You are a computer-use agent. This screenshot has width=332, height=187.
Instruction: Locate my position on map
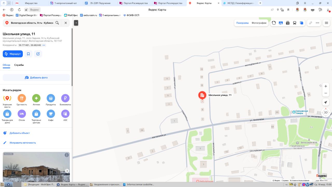point(326,102)
